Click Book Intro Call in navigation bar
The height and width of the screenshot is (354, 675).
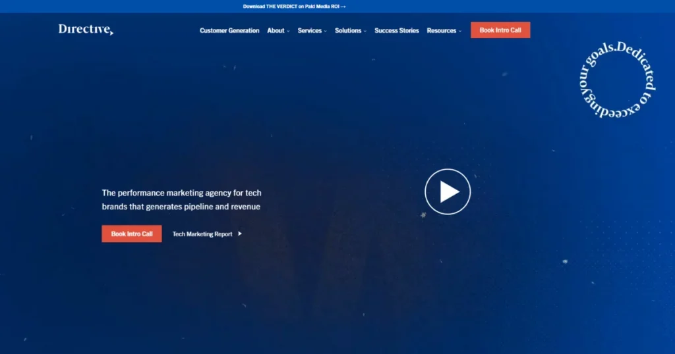click(x=500, y=30)
